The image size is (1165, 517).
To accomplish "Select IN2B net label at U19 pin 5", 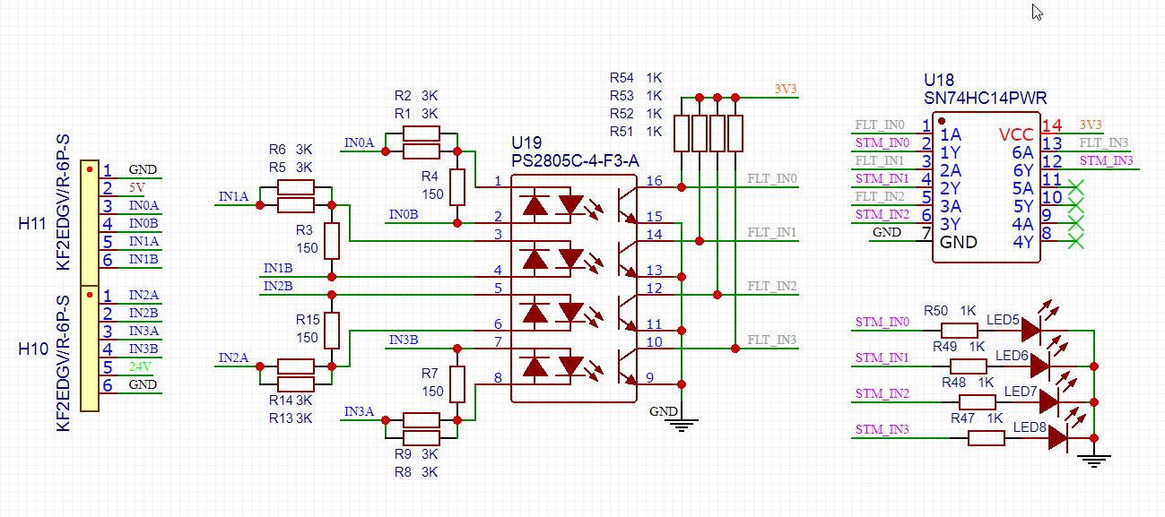I will [278, 286].
